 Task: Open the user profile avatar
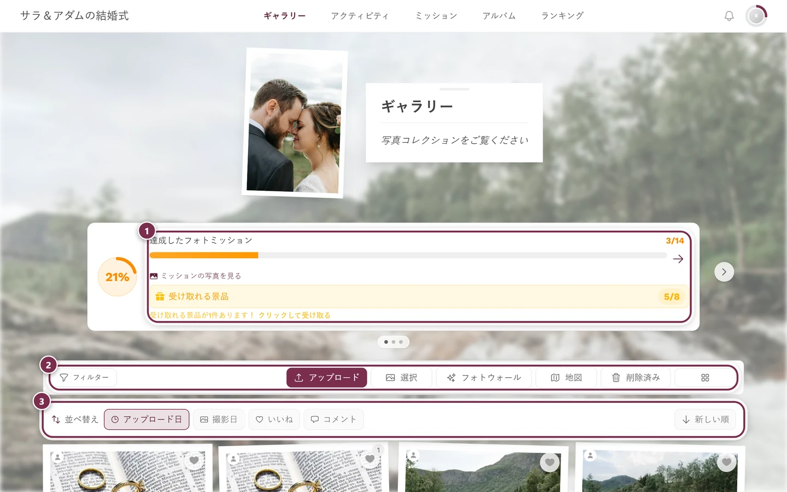click(x=756, y=16)
